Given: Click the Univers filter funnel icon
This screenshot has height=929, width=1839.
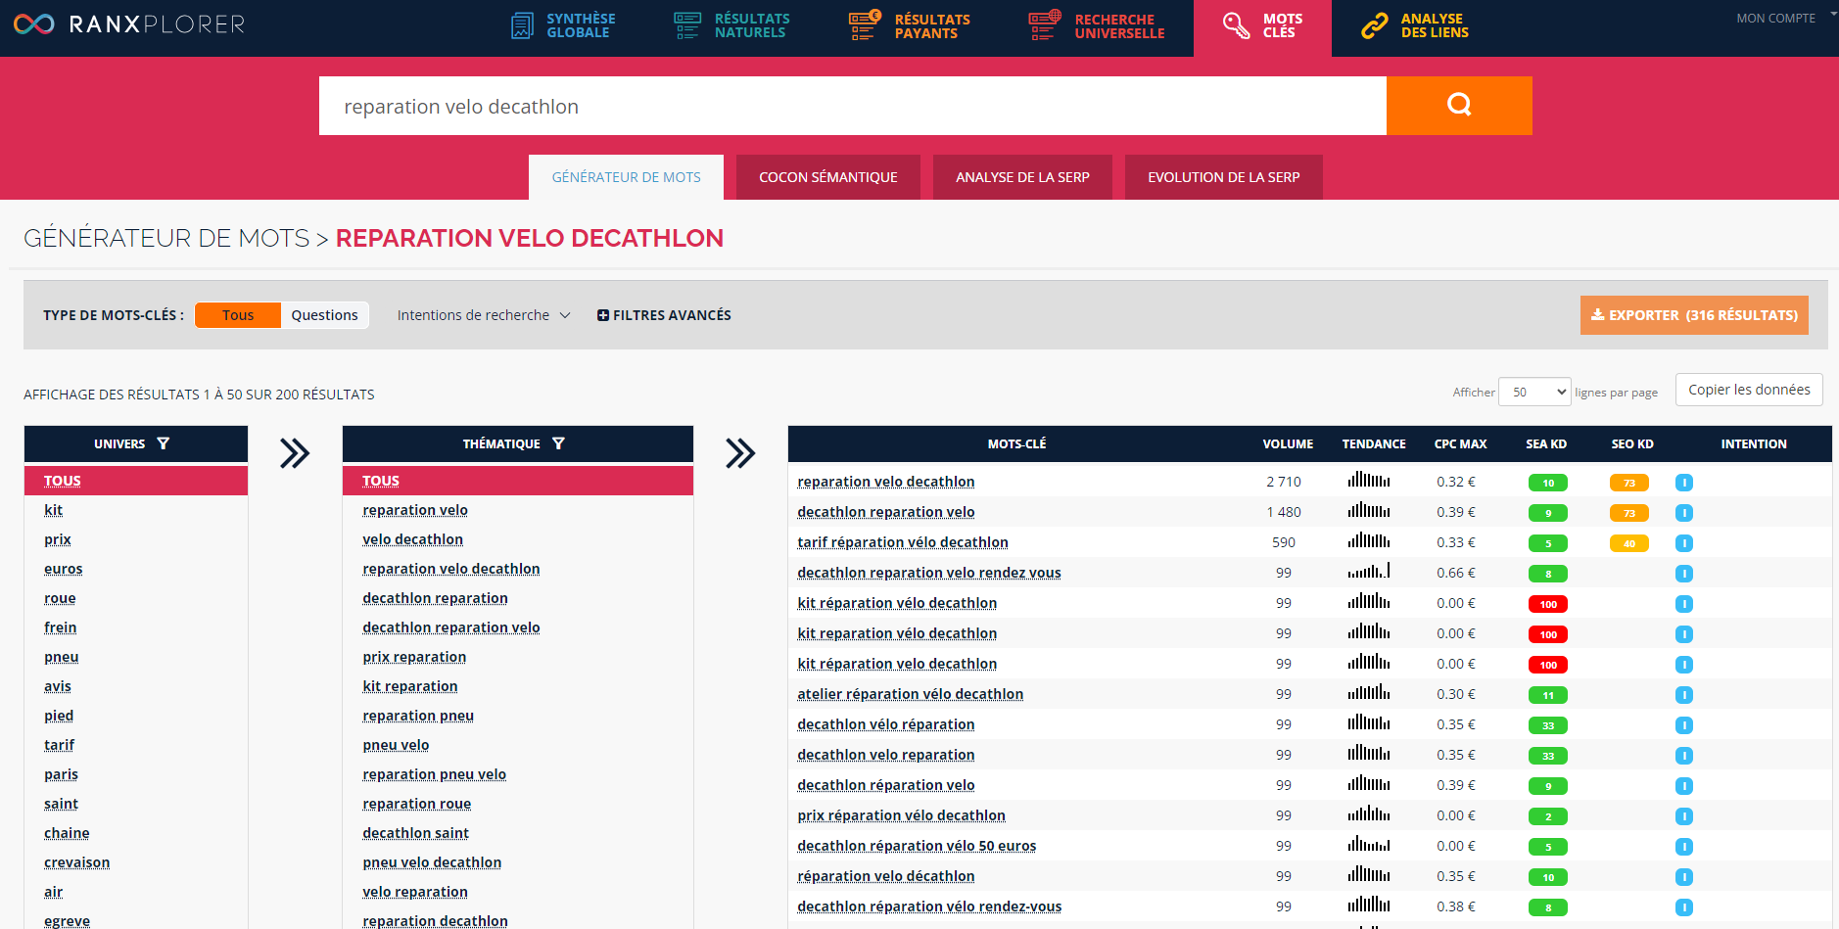Looking at the screenshot, I should [x=164, y=443].
